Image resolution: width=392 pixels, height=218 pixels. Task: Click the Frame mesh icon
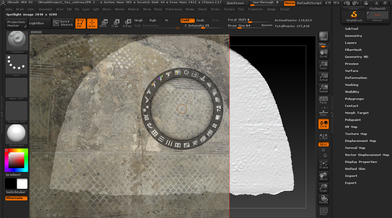pyautogui.click(x=323, y=165)
